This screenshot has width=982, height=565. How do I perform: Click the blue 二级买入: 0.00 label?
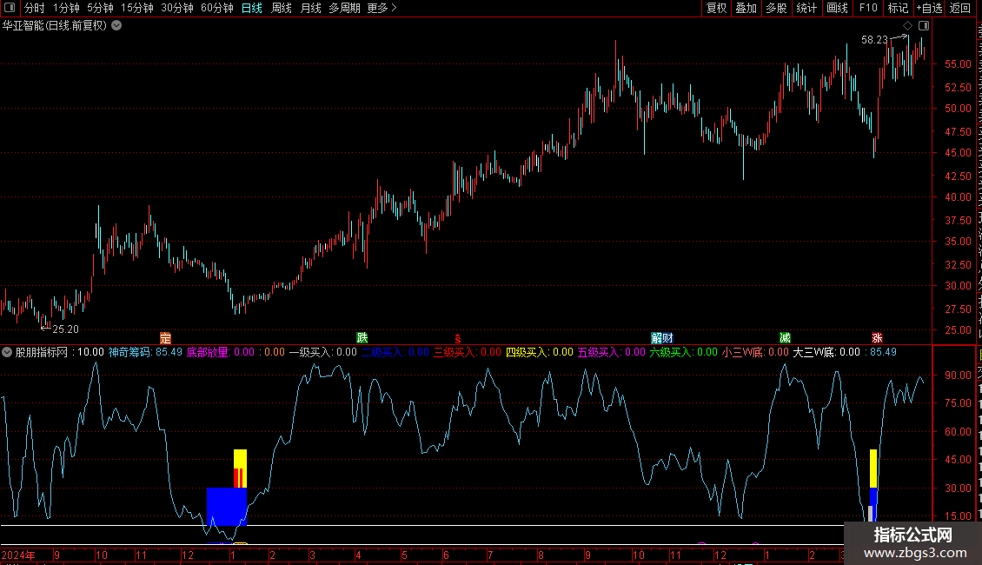(x=395, y=352)
